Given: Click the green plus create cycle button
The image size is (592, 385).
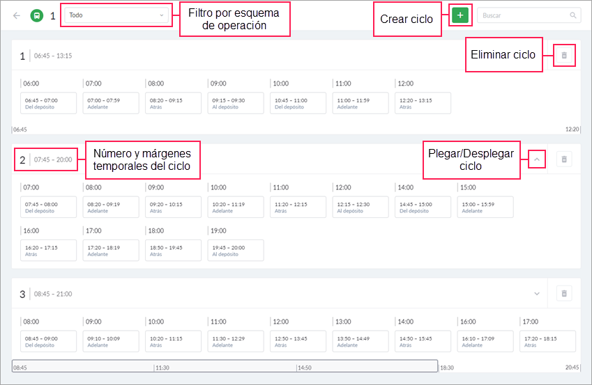Looking at the screenshot, I should [x=460, y=15].
